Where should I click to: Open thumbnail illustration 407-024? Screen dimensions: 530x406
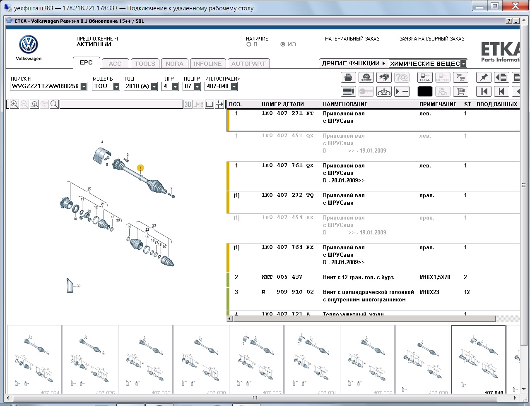34,359
